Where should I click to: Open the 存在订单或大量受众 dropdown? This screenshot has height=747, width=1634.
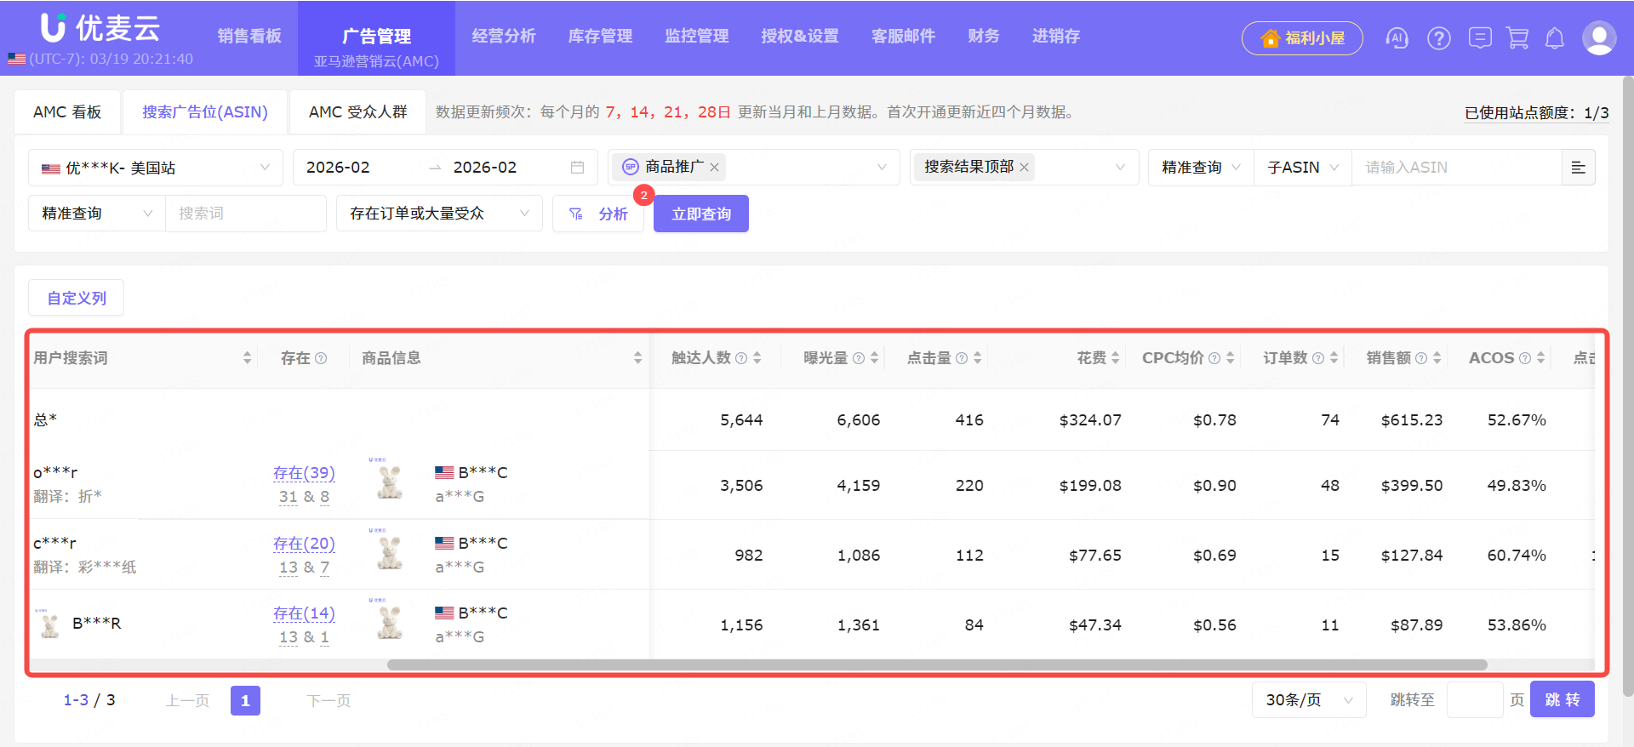pyautogui.click(x=438, y=214)
